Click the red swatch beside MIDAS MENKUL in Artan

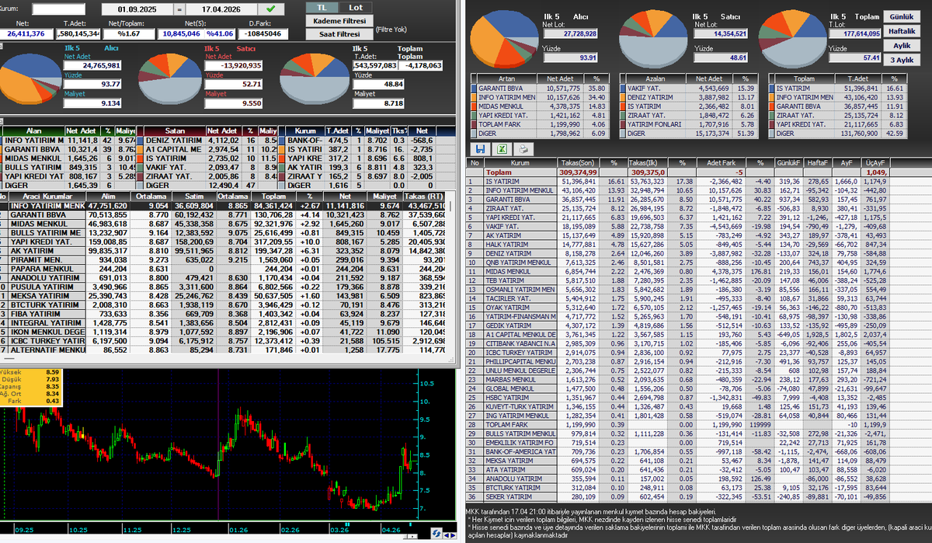pyautogui.click(x=474, y=106)
